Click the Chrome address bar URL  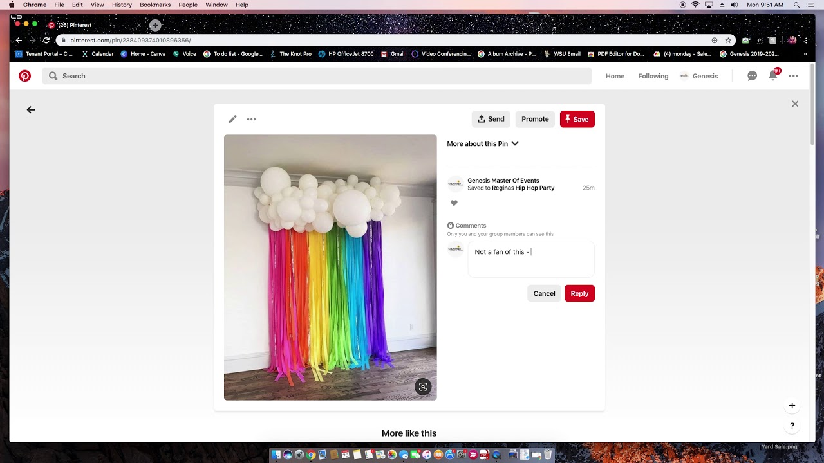tap(131, 40)
